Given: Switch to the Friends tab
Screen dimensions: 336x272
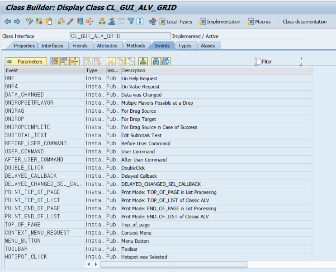Looking at the screenshot, I should point(80,46).
